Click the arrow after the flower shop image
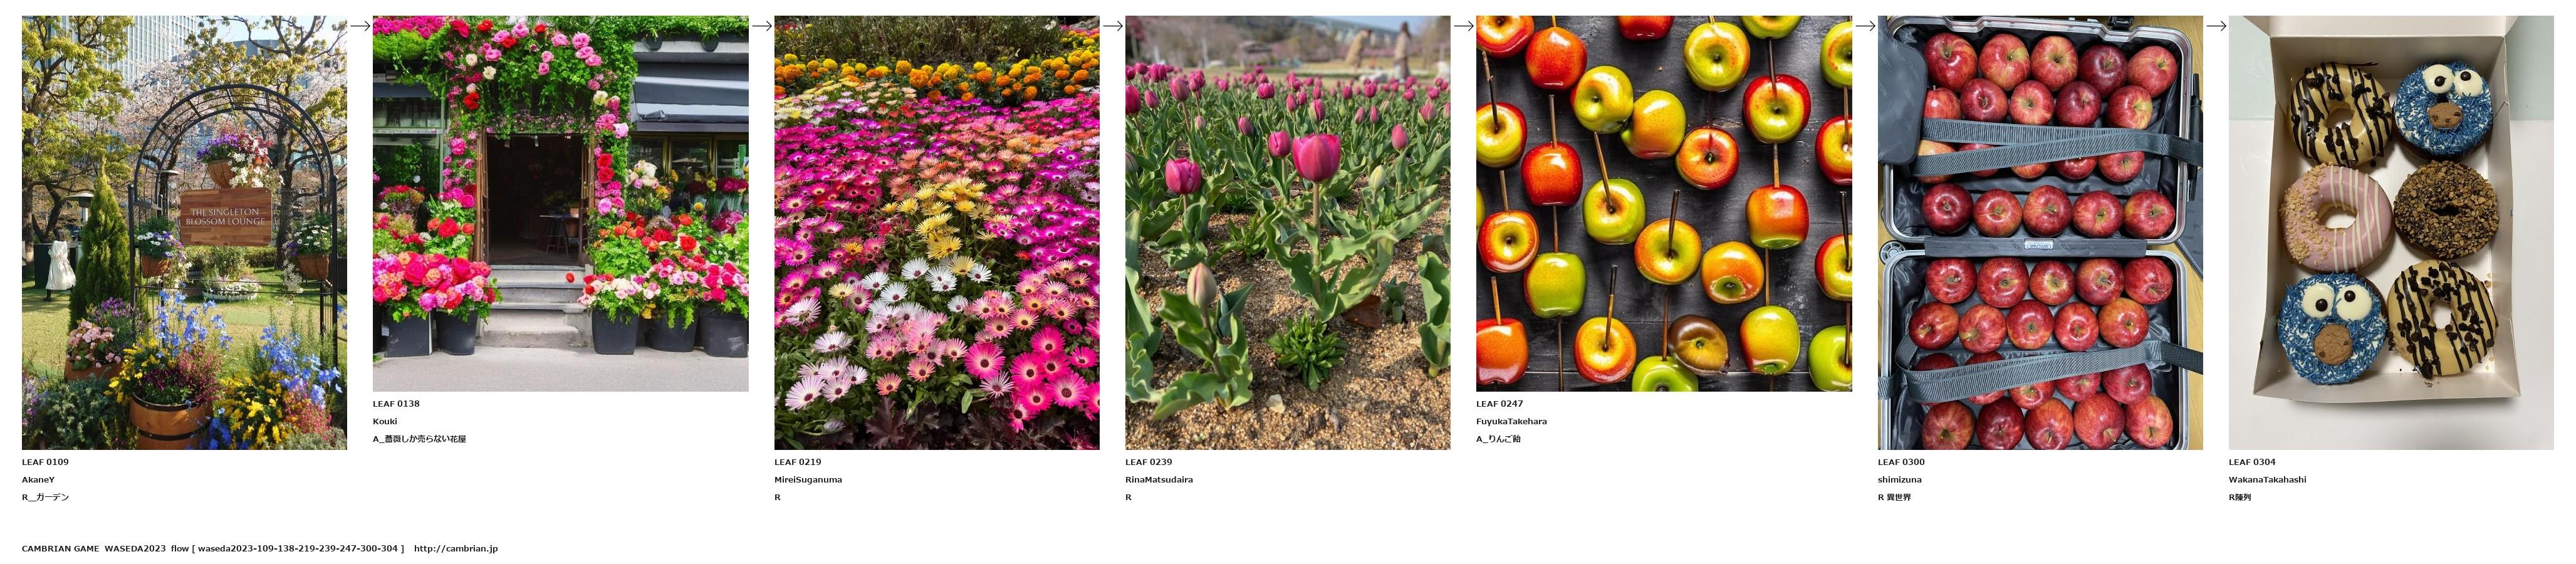 coord(761,26)
